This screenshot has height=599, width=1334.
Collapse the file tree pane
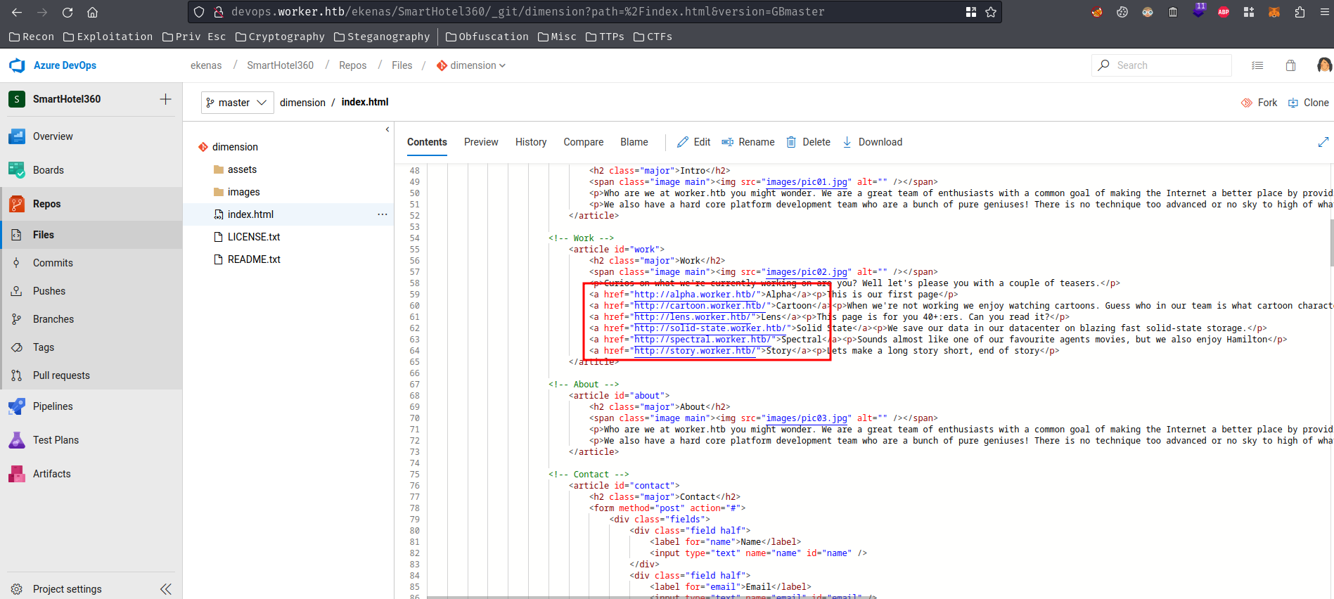coord(387,129)
